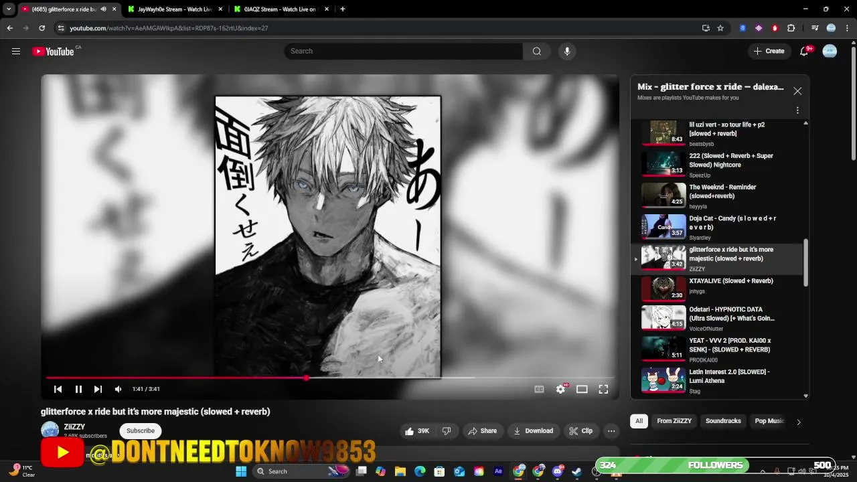This screenshot has width=857, height=482.
Task: Open the Windows Start menu
Action: click(x=241, y=471)
